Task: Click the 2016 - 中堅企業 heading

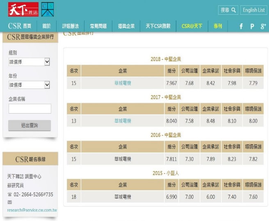Action: (166, 135)
